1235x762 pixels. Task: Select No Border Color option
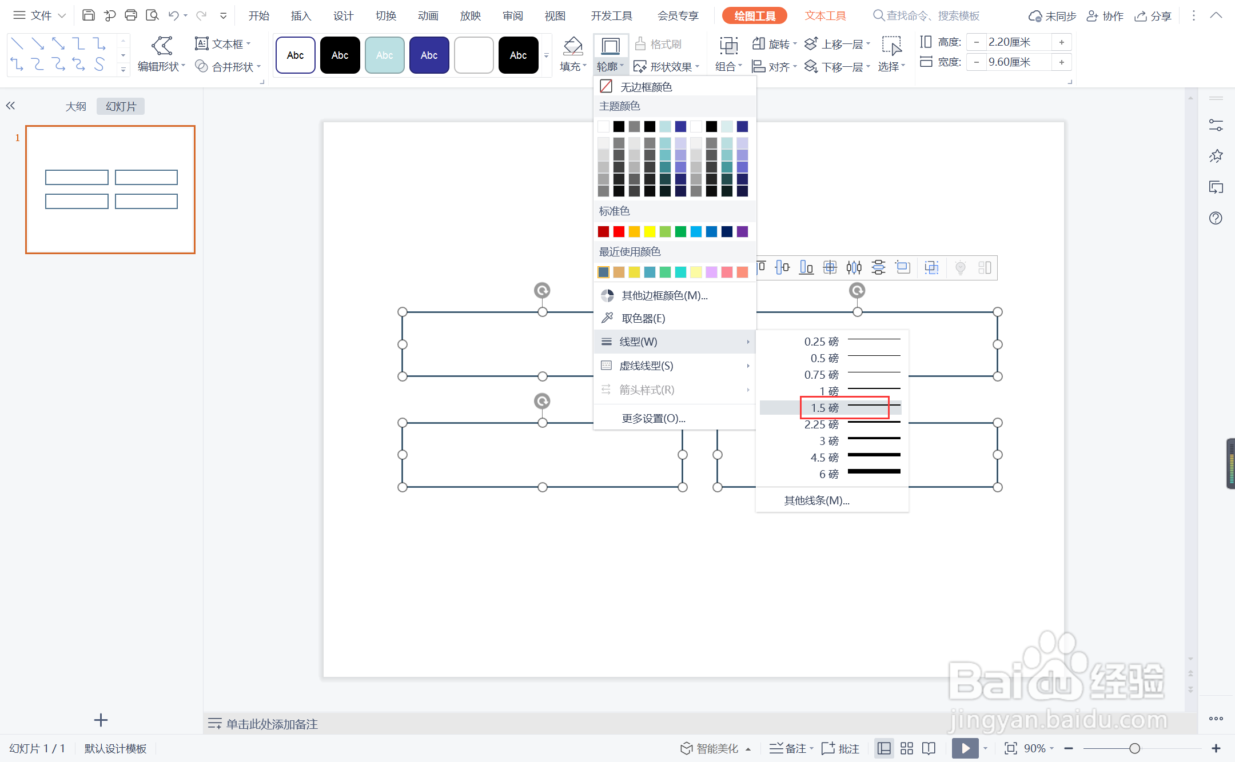[x=675, y=87]
